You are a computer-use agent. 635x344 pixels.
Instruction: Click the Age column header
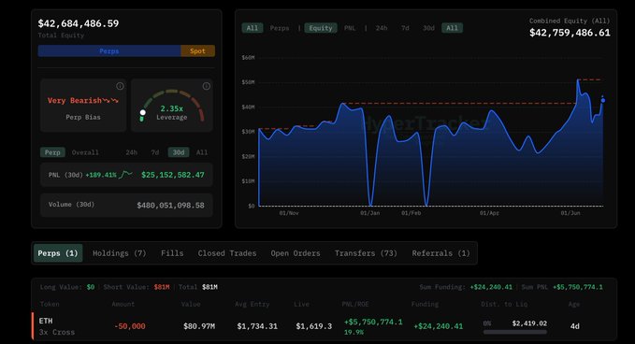(574, 304)
